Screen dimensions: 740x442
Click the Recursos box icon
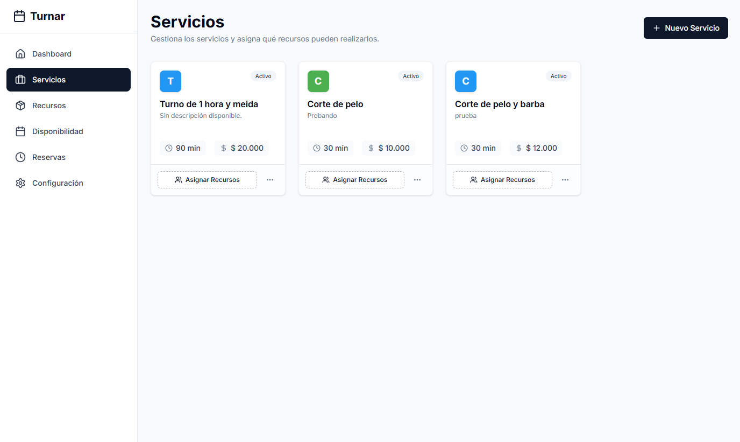20,106
